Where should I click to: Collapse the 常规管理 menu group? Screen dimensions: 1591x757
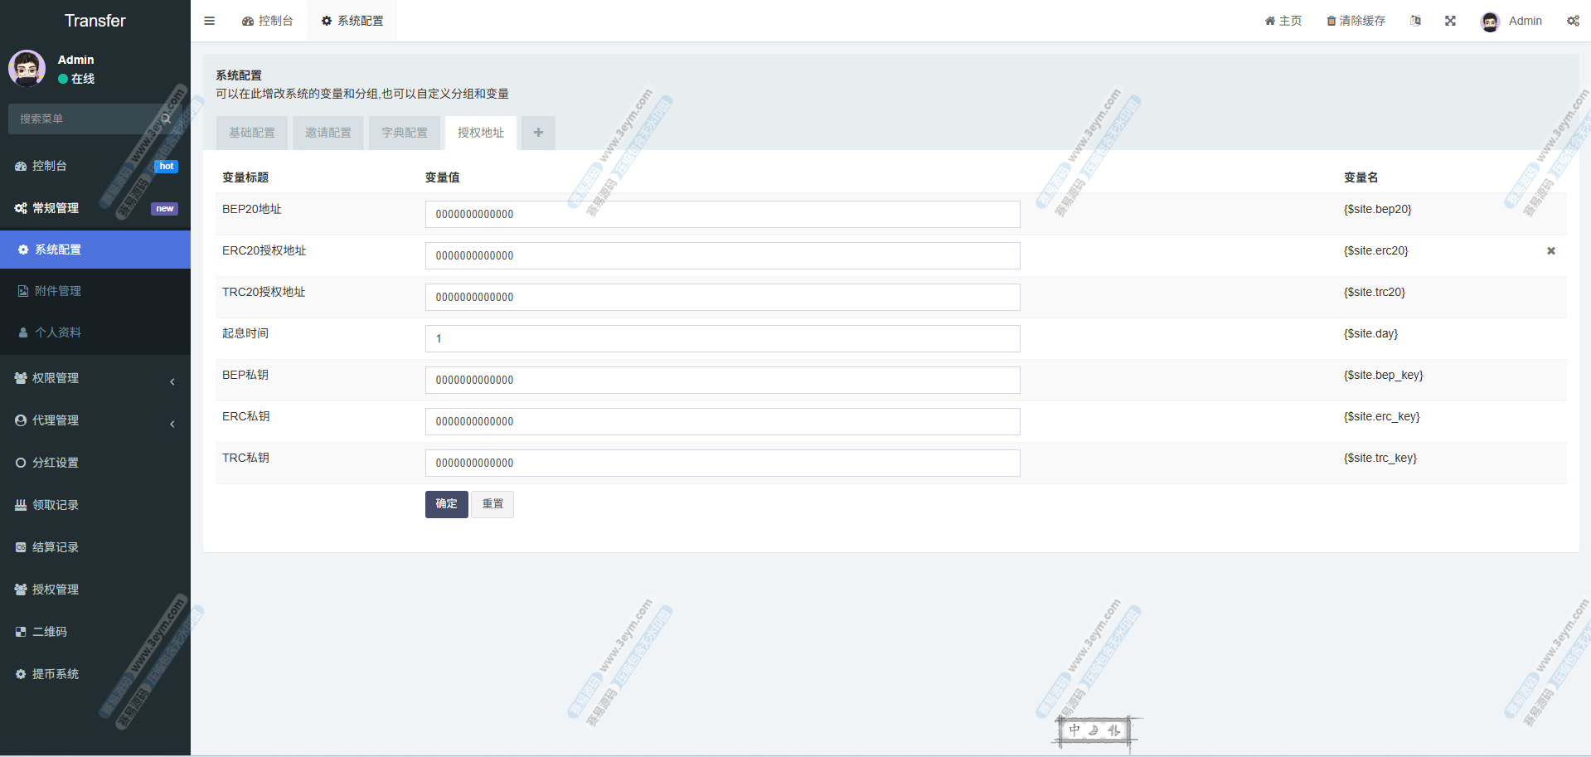click(95, 208)
